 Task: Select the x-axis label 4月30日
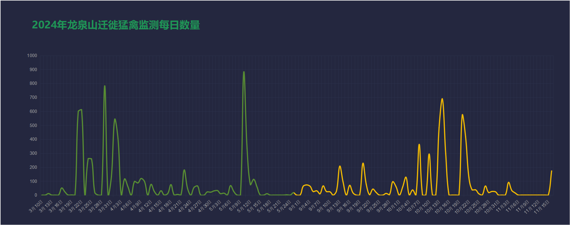pyautogui.click(x=205, y=206)
